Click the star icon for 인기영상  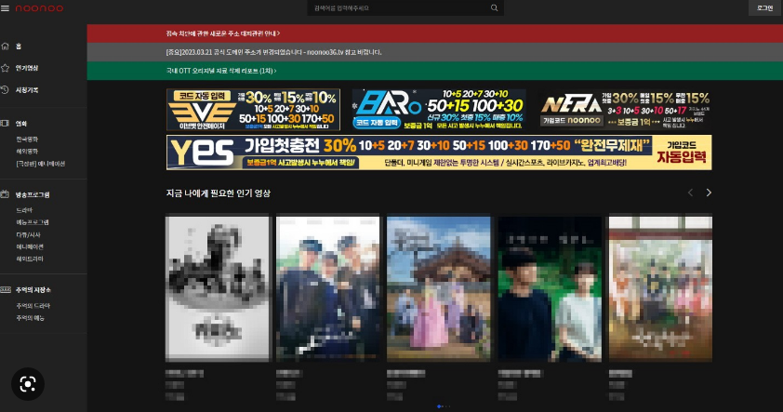[5, 68]
